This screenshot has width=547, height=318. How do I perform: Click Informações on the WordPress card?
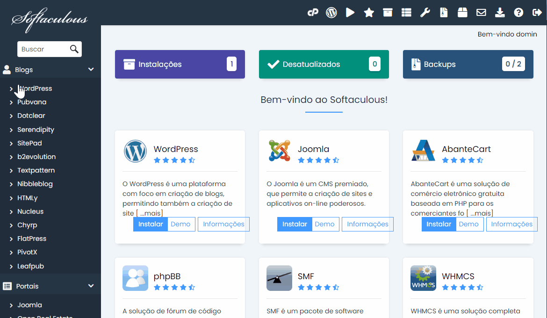[223, 224]
